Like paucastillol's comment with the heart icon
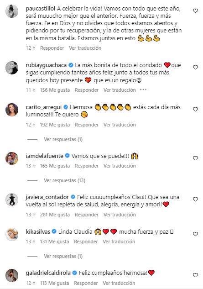Screen dimensions: 203x289 [x=195, y=11]
